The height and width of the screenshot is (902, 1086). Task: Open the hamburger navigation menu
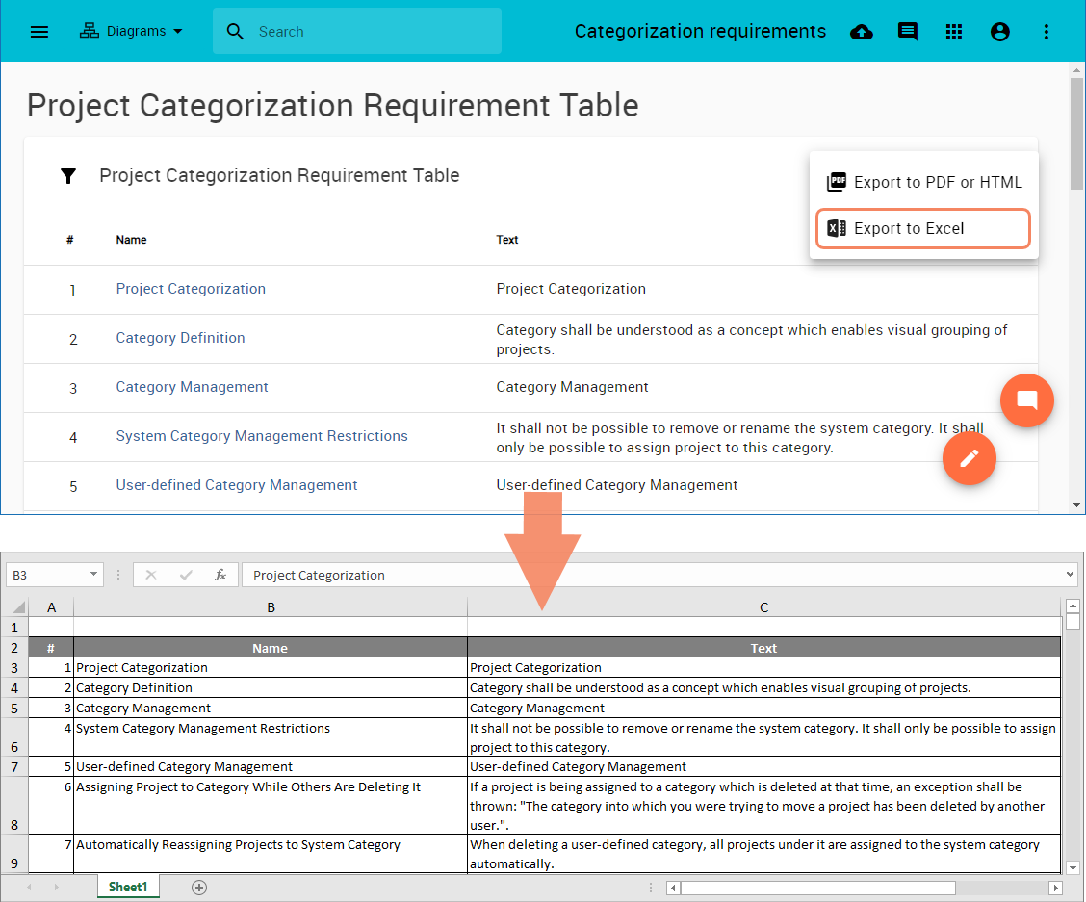point(39,32)
